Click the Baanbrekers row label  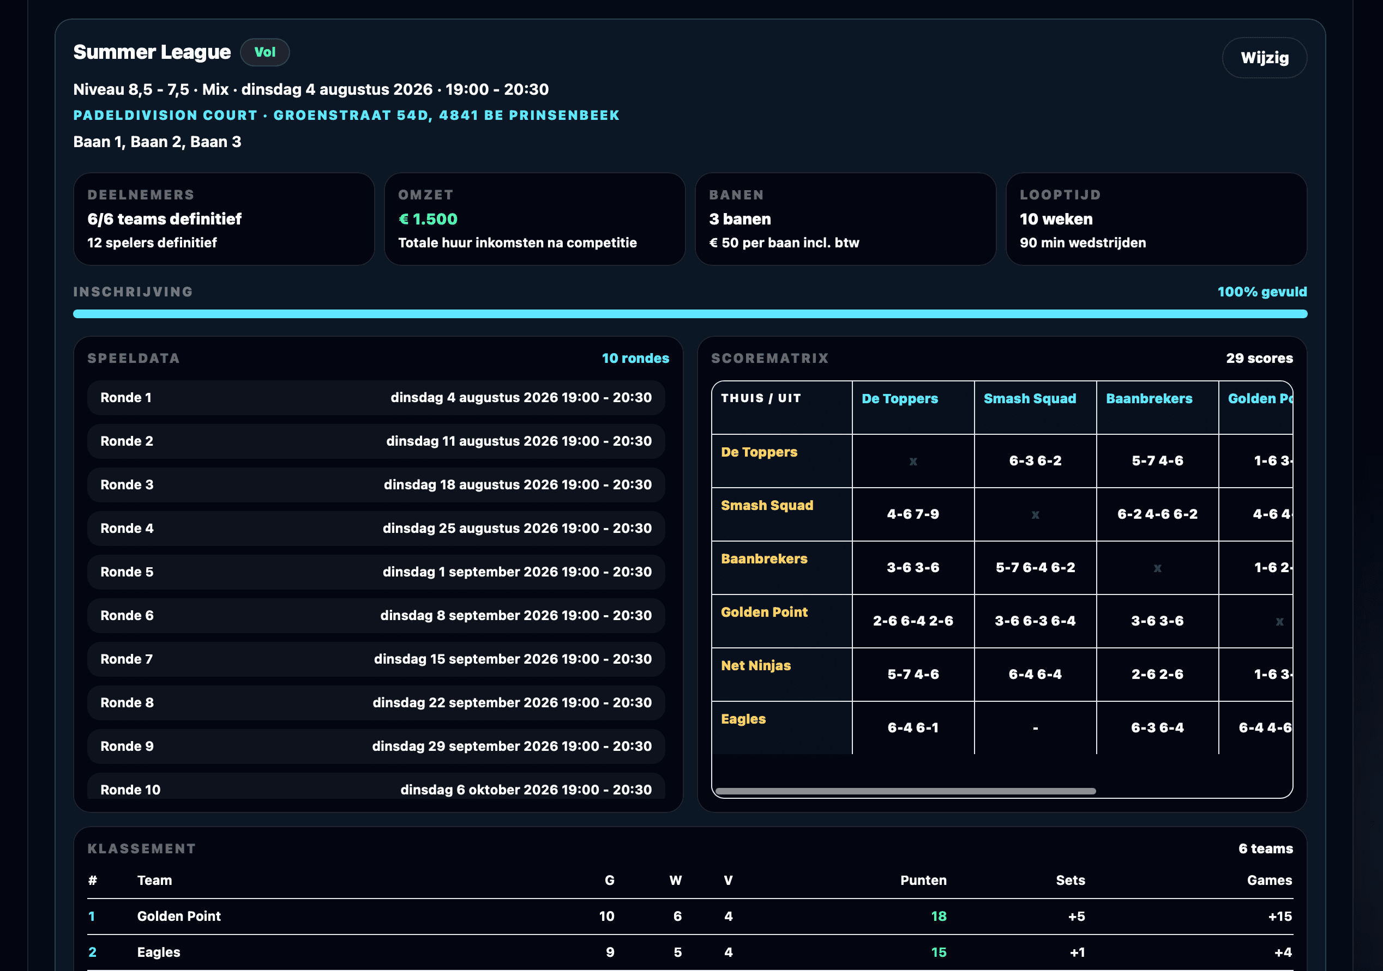[x=764, y=559]
